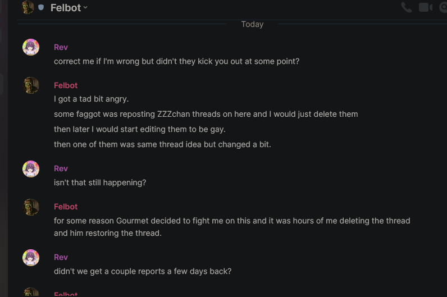Click the message 'I got a tad bit angry.'
The width and height of the screenshot is (447, 297).
pyautogui.click(x=91, y=99)
